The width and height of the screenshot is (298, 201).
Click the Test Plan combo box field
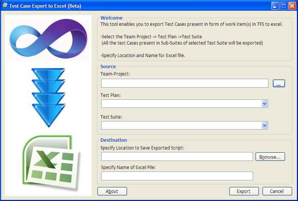(184, 103)
